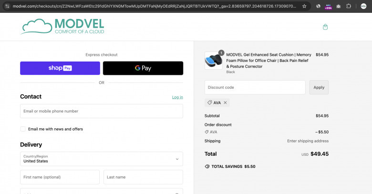Click the camera extension icon in the toolbar
372x194 pixels.
click(338, 6)
